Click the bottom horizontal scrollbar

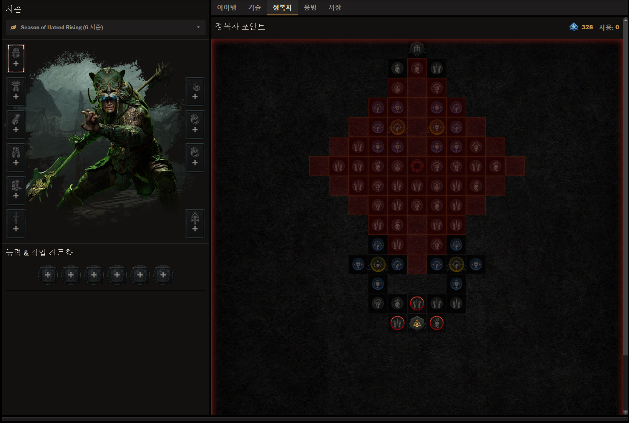[x=314, y=419]
